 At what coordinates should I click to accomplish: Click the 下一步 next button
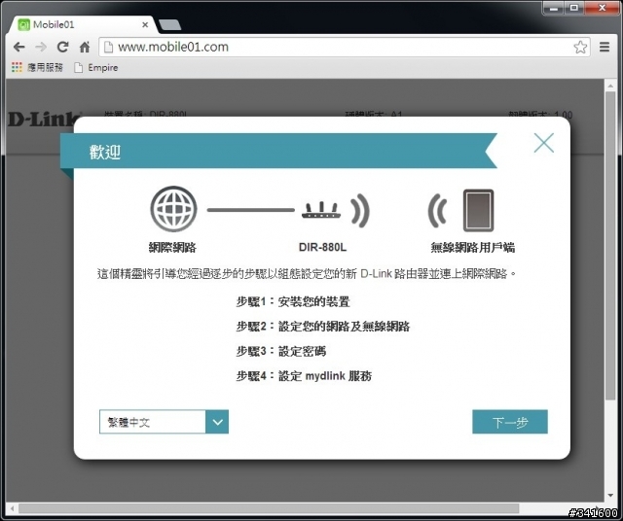[510, 422]
